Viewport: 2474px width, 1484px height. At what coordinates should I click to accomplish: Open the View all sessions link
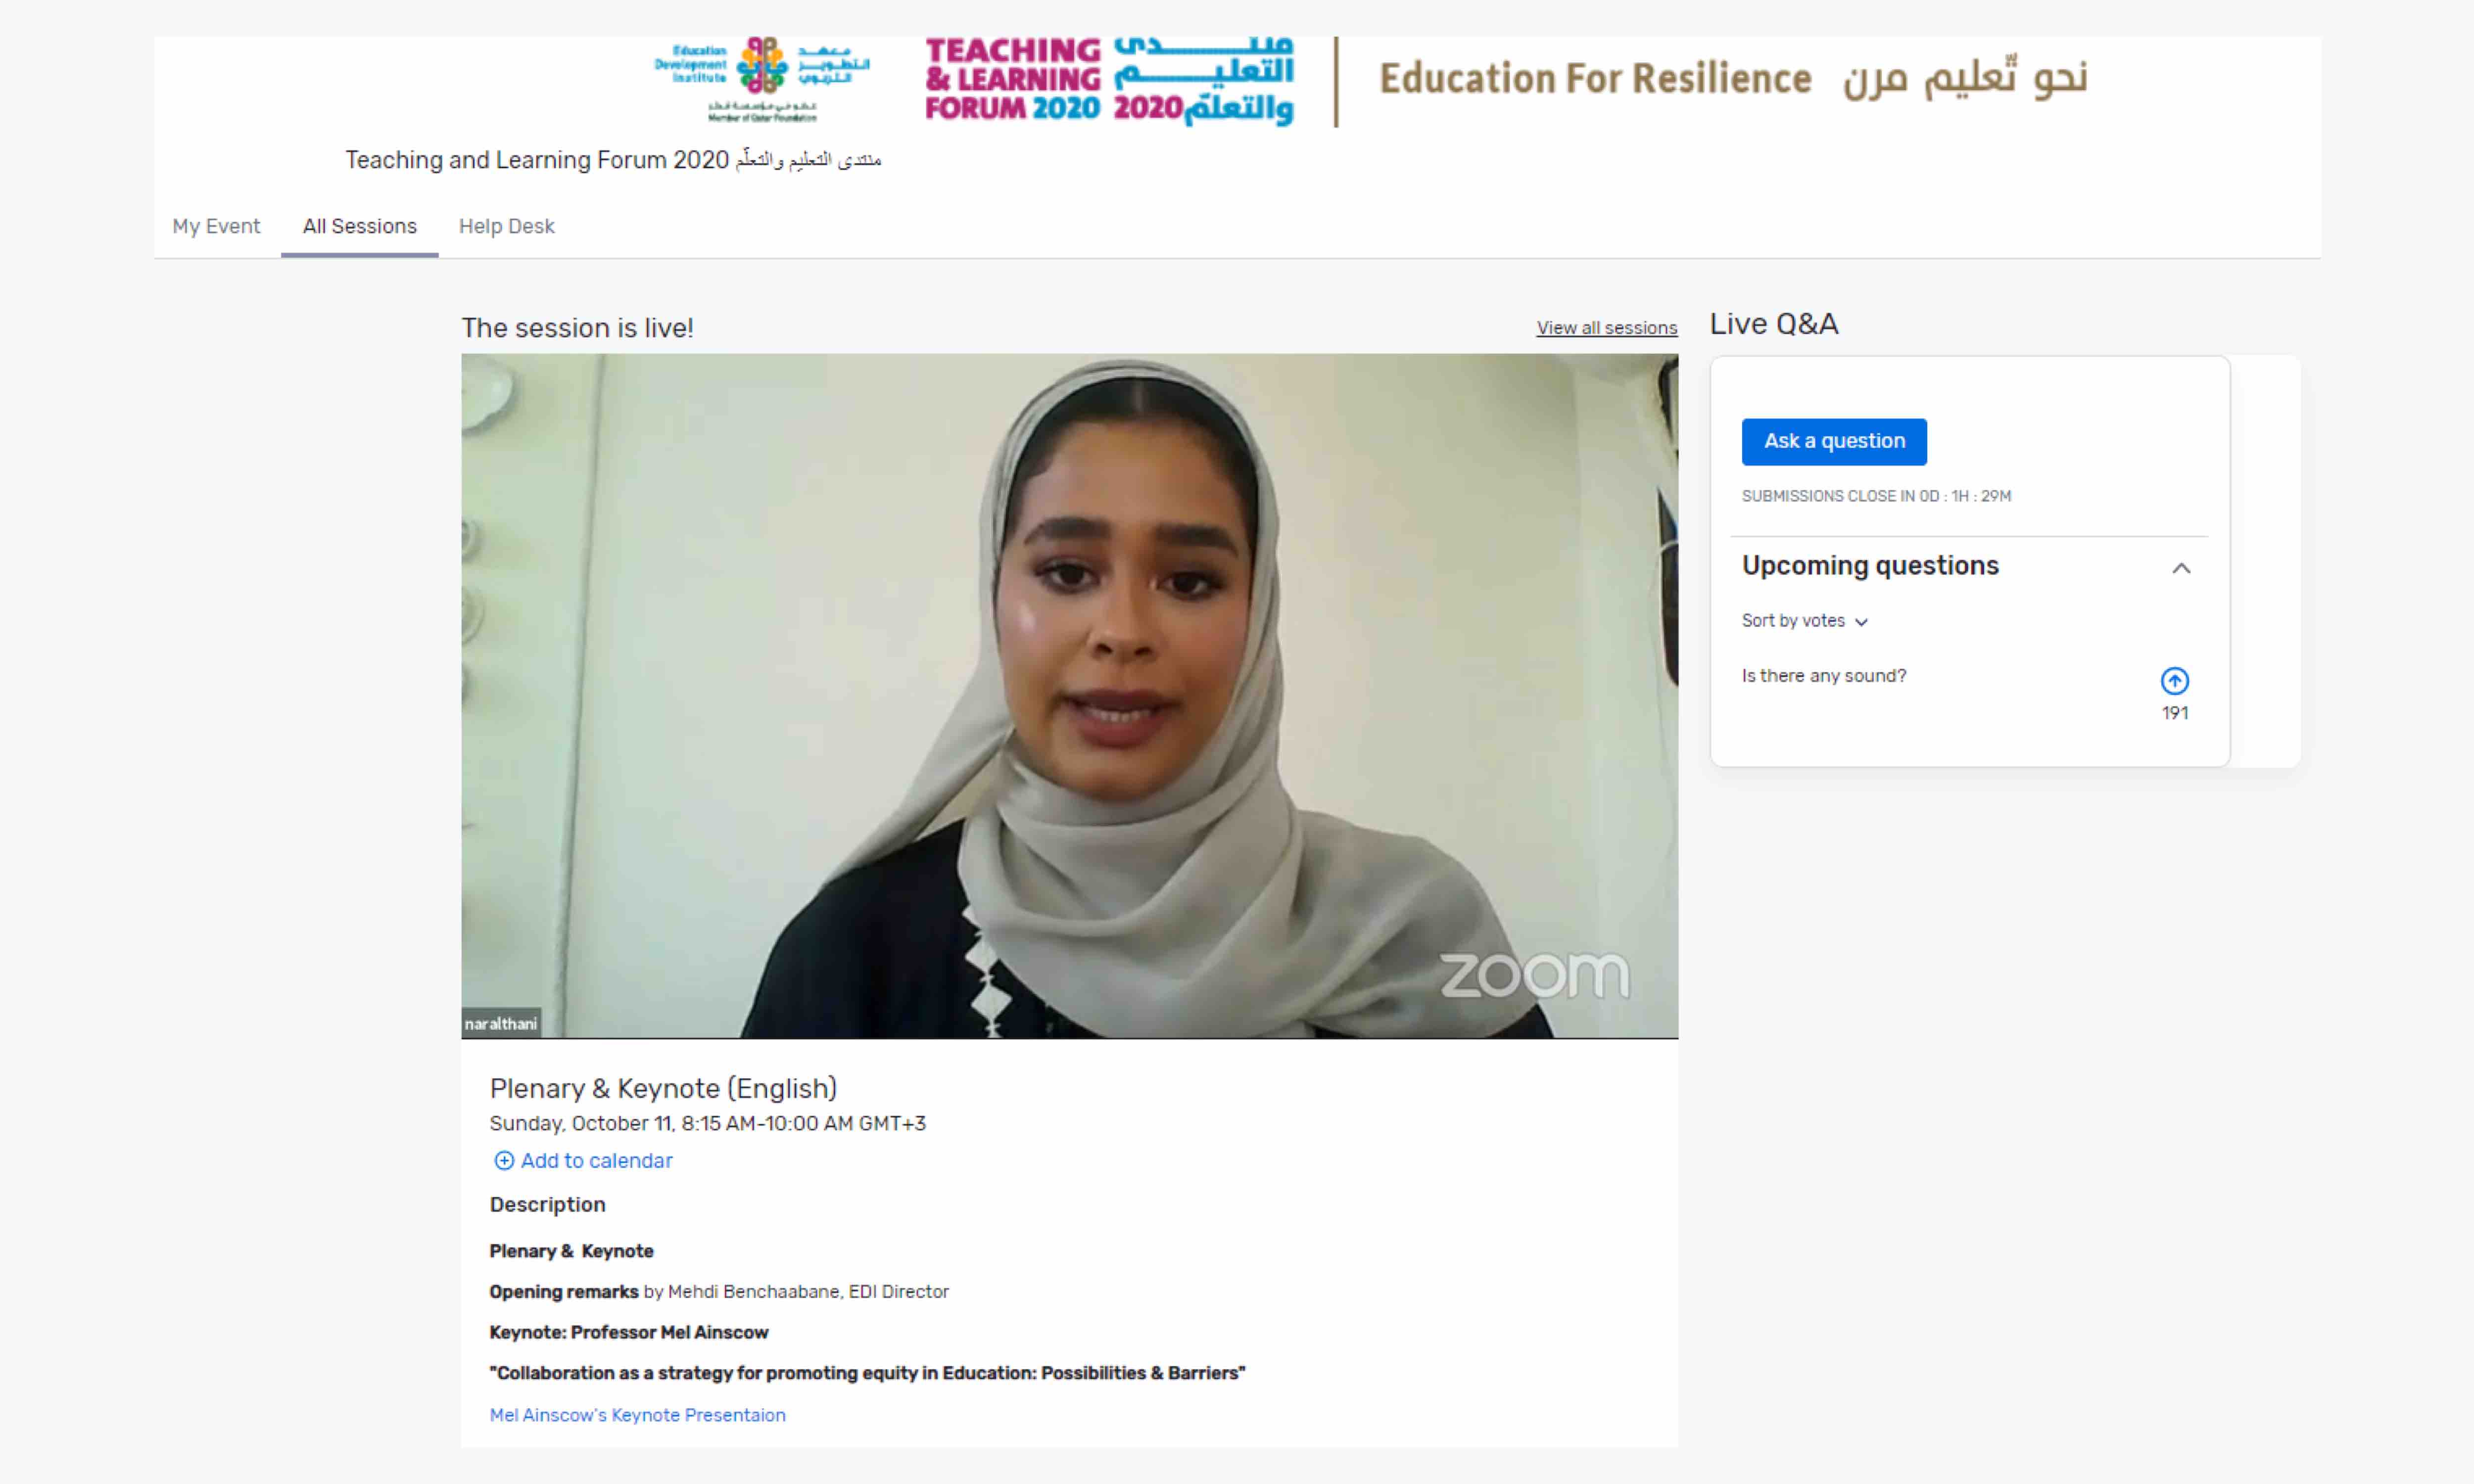pyautogui.click(x=1607, y=328)
